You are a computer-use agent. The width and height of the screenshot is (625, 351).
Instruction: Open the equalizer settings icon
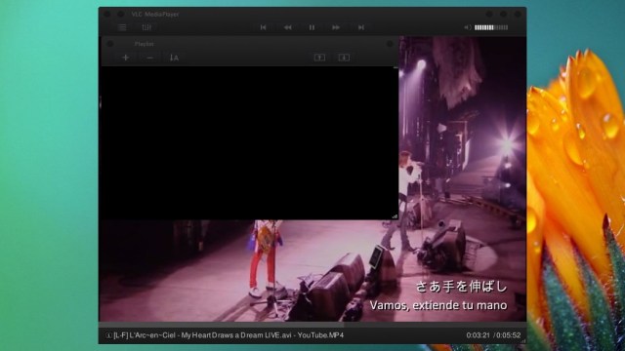click(146, 27)
